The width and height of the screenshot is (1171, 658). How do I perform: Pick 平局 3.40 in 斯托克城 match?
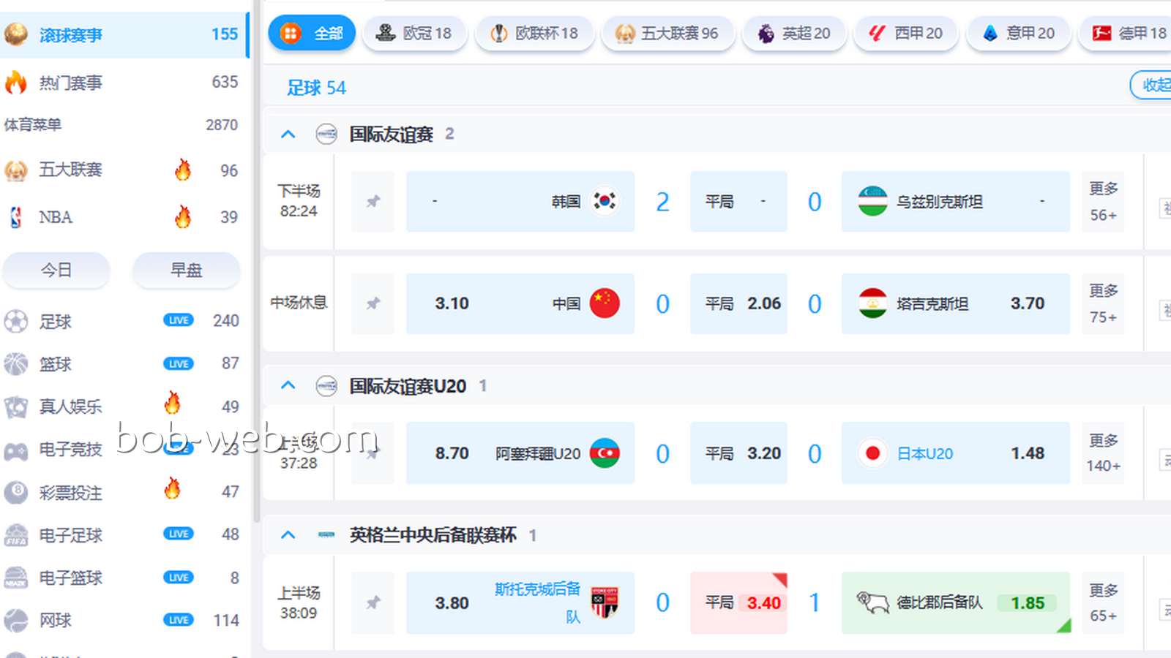tap(738, 602)
